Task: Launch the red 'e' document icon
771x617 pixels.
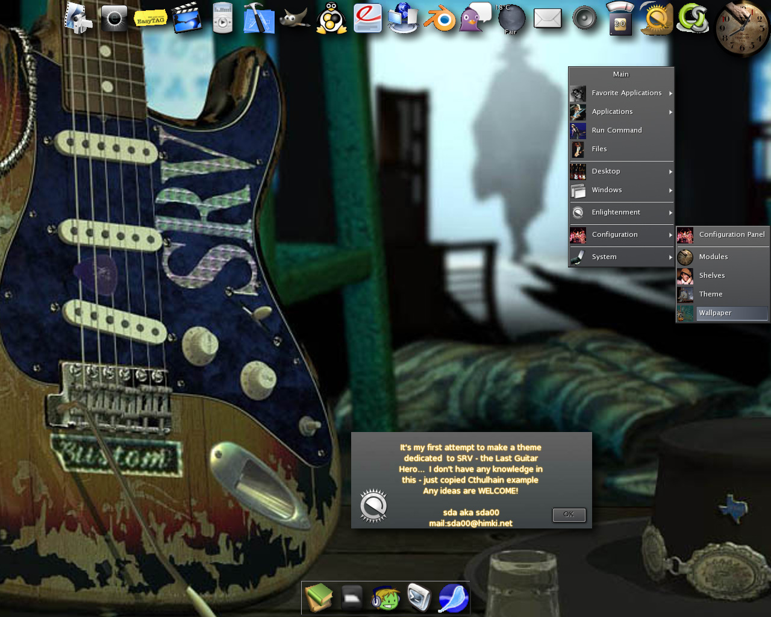Action: [367, 18]
